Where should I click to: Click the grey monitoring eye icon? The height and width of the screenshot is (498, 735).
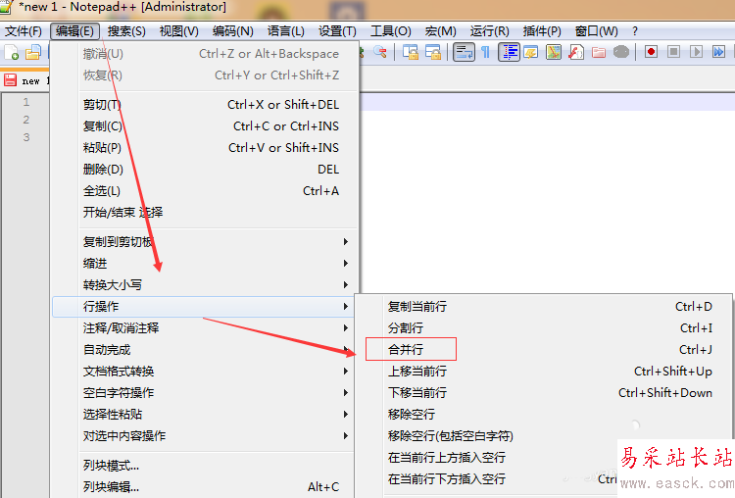(621, 52)
